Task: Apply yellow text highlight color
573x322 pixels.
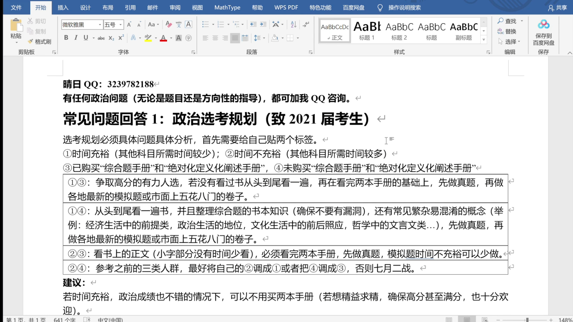Action: 148,38
